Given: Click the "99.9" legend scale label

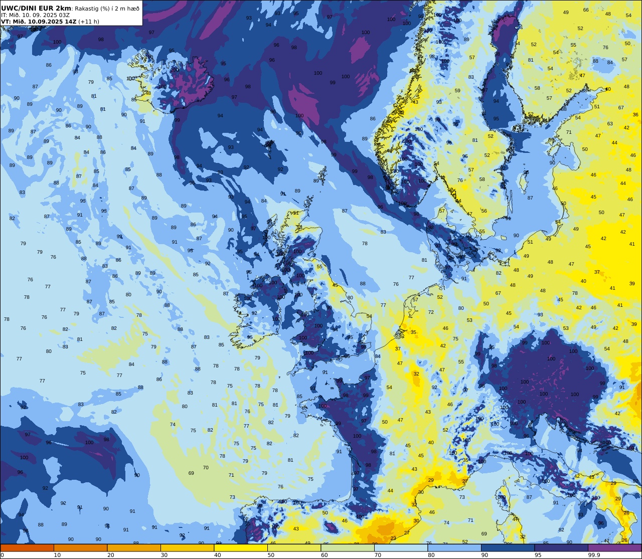Looking at the screenshot, I should [x=593, y=555].
